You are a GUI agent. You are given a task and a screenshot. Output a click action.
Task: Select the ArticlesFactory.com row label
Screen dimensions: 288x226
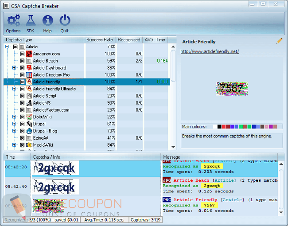[51, 110]
